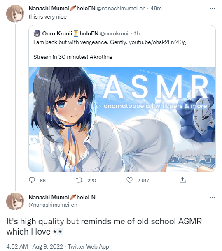Screen dimensions: 222x251
Task: Click Nanashi Mumei's top profile avatar
Action: [x=15, y=14]
